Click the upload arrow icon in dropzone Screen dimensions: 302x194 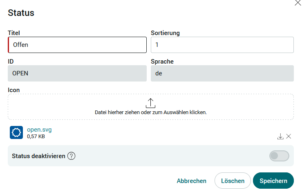150,104
